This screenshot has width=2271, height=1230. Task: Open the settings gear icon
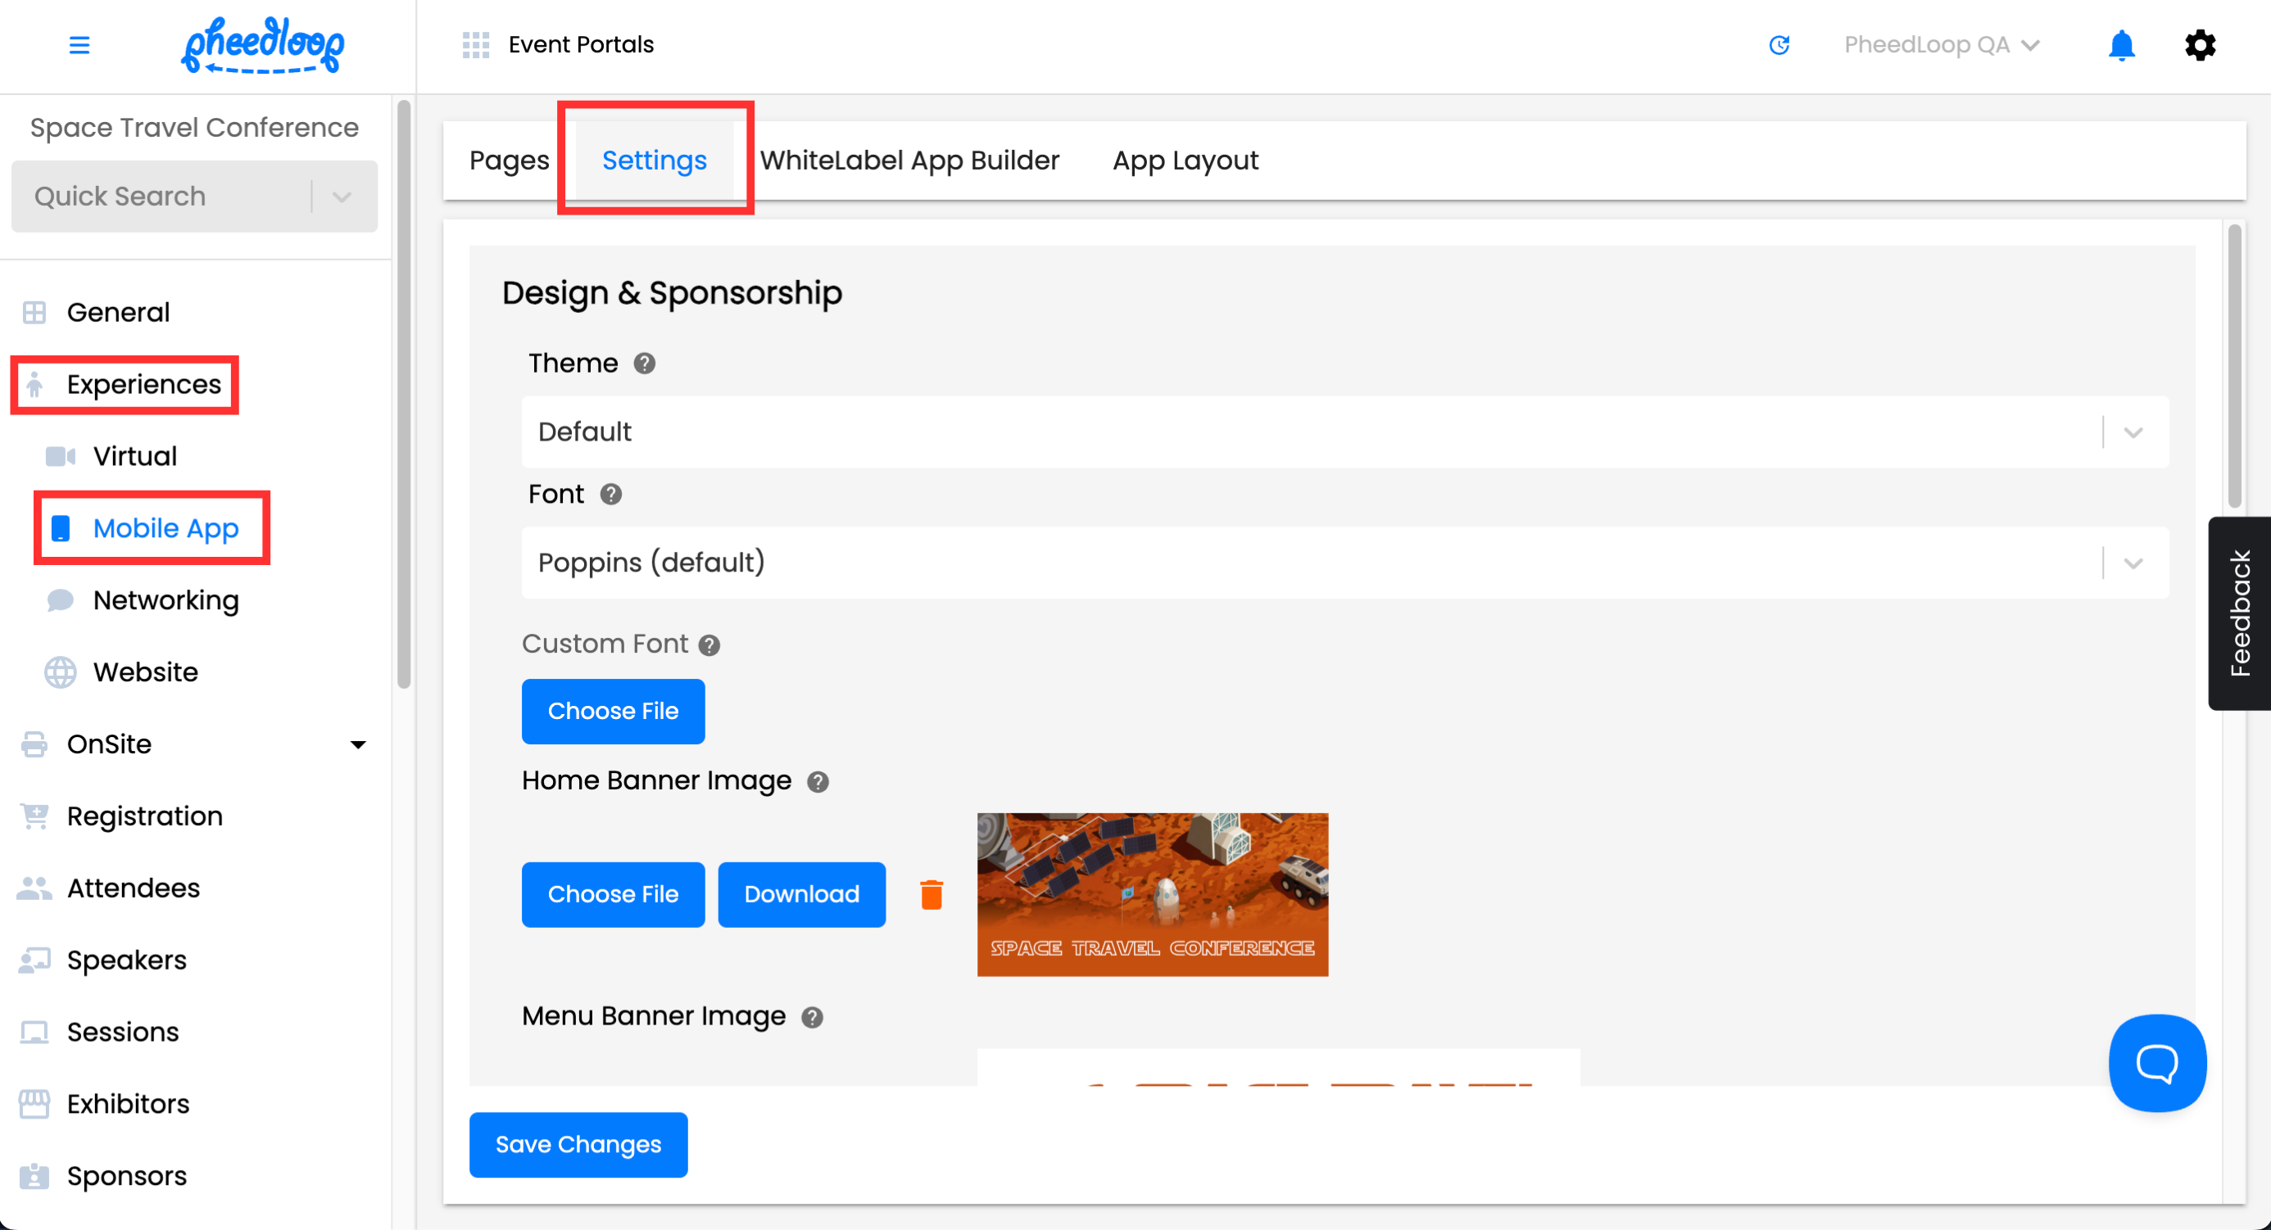click(2200, 45)
